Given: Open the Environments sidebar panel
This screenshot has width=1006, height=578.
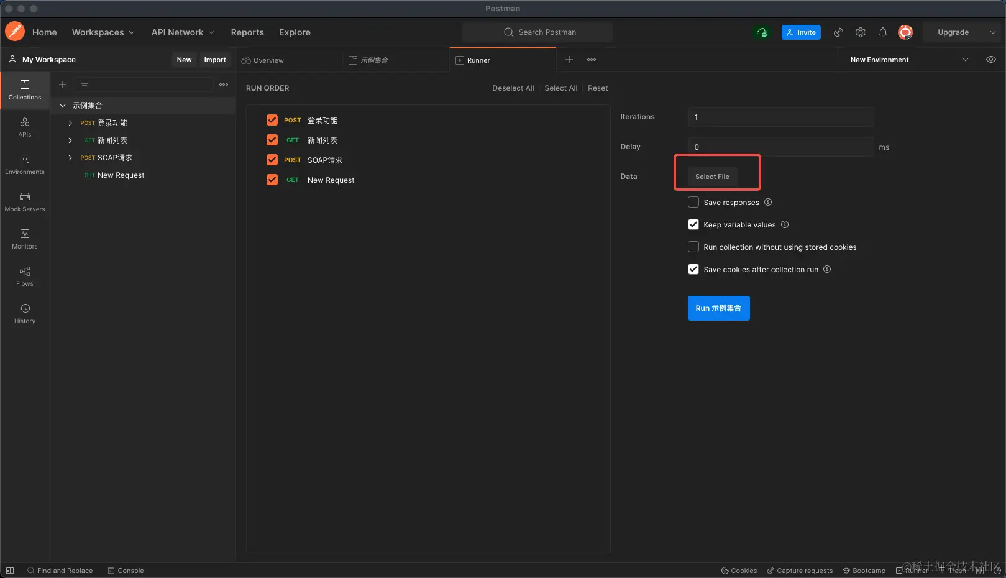Looking at the screenshot, I should coord(25,165).
